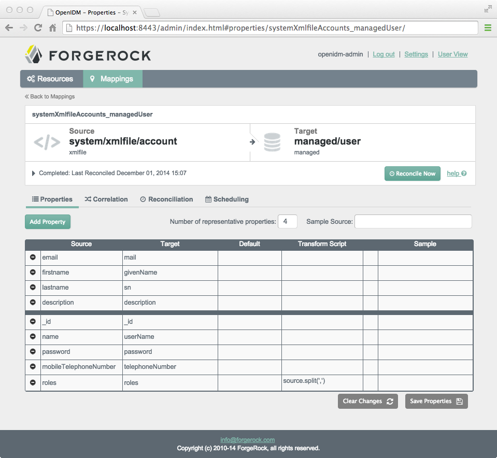
Task: Remove the name property row
Action: [33, 336]
